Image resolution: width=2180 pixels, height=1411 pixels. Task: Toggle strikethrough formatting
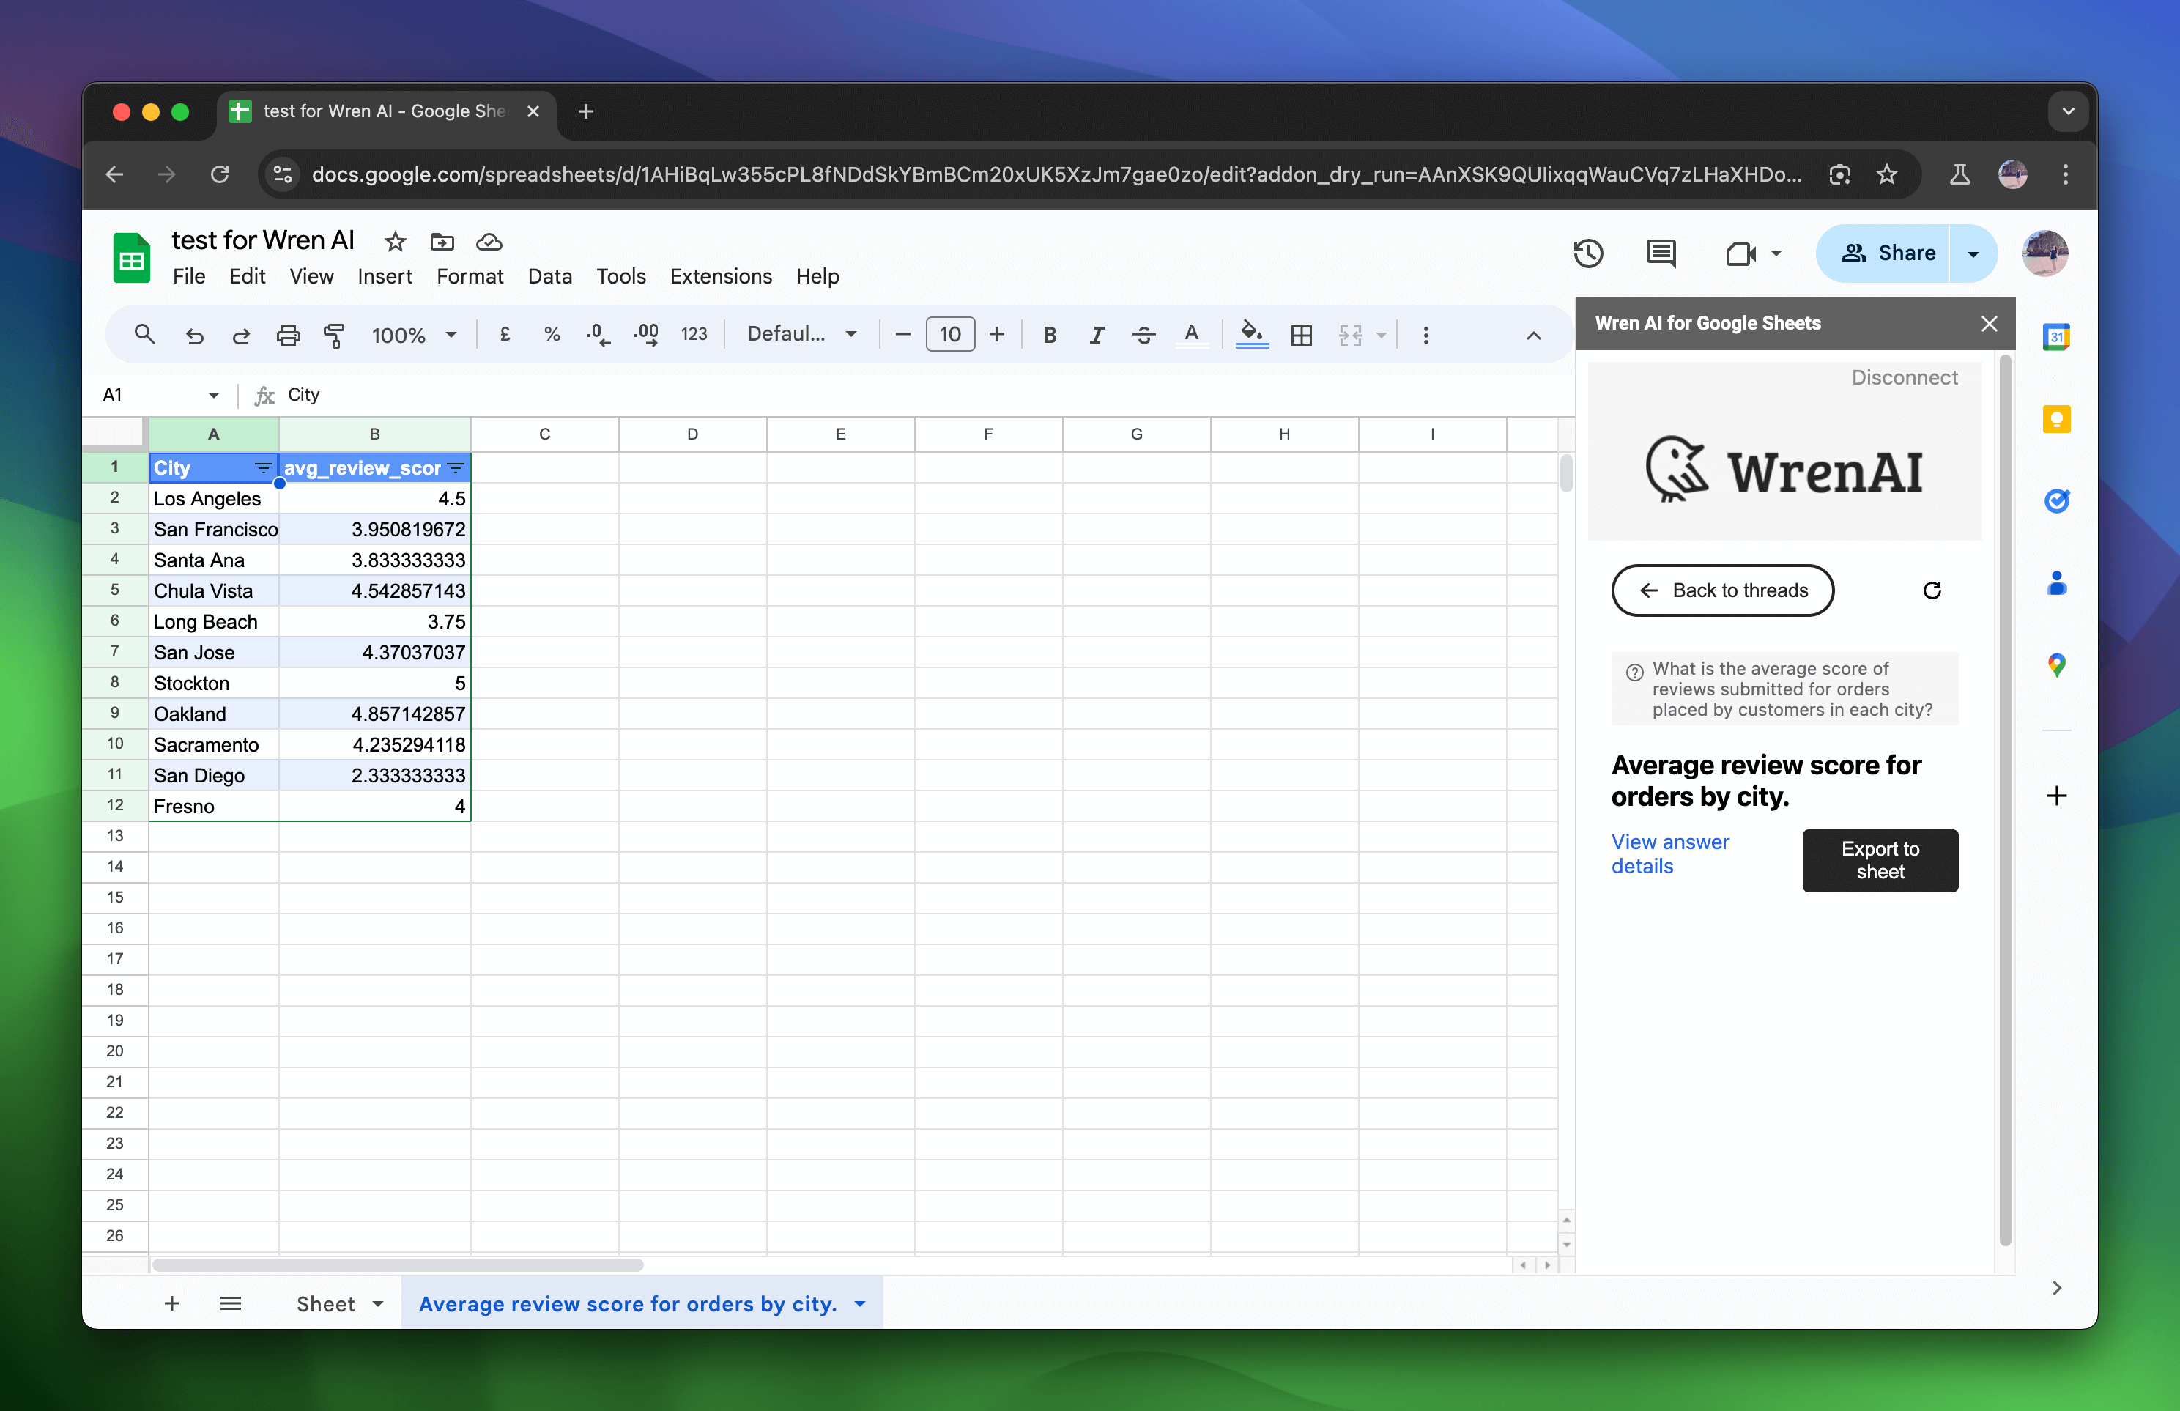pyautogui.click(x=1143, y=336)
